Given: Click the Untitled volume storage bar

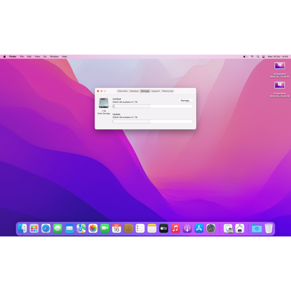Looking at the screenshot, I should 152,106.
